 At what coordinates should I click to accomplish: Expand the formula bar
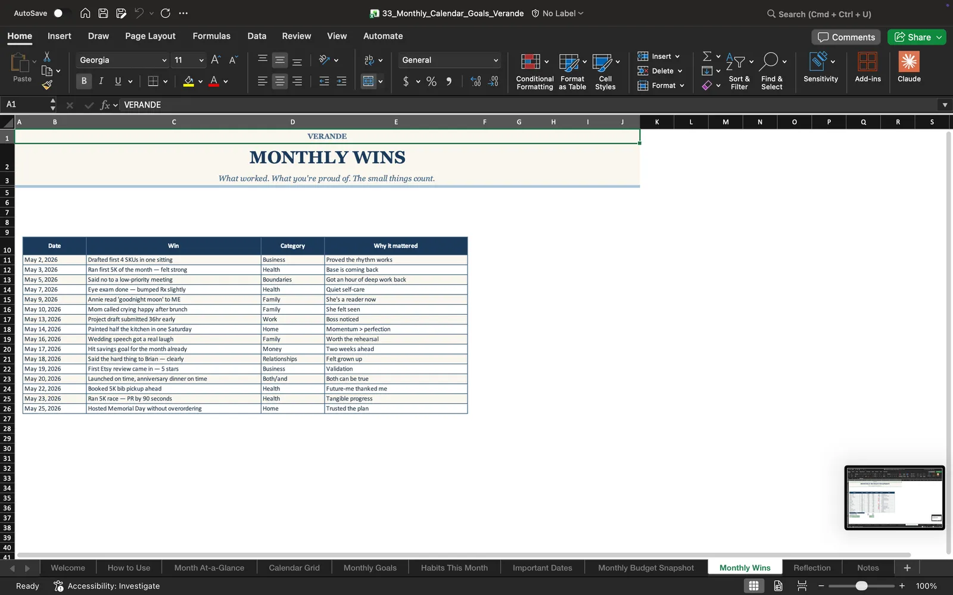pyautogui.click(x=945, y=105)
